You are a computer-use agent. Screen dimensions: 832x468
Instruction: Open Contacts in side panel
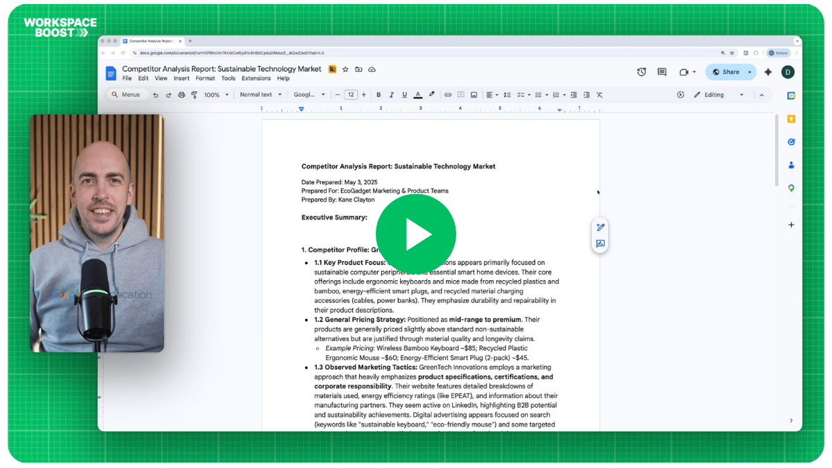(x=791, y=165)
